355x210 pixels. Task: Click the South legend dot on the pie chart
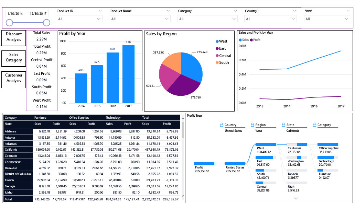coord(217,63)
